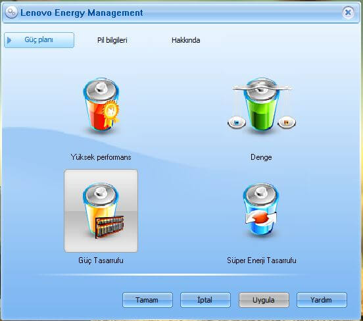Click the abacus on the Güç Tasarrufu tile
This screenshot has height=321, width=363.
coord(109,227)
